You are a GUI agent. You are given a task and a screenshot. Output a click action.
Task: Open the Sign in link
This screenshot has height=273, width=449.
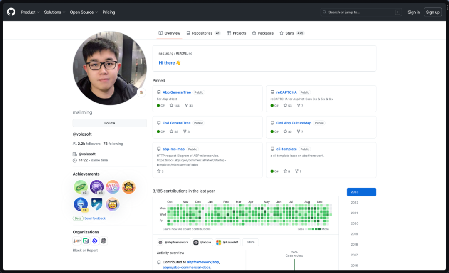(414, 12)
